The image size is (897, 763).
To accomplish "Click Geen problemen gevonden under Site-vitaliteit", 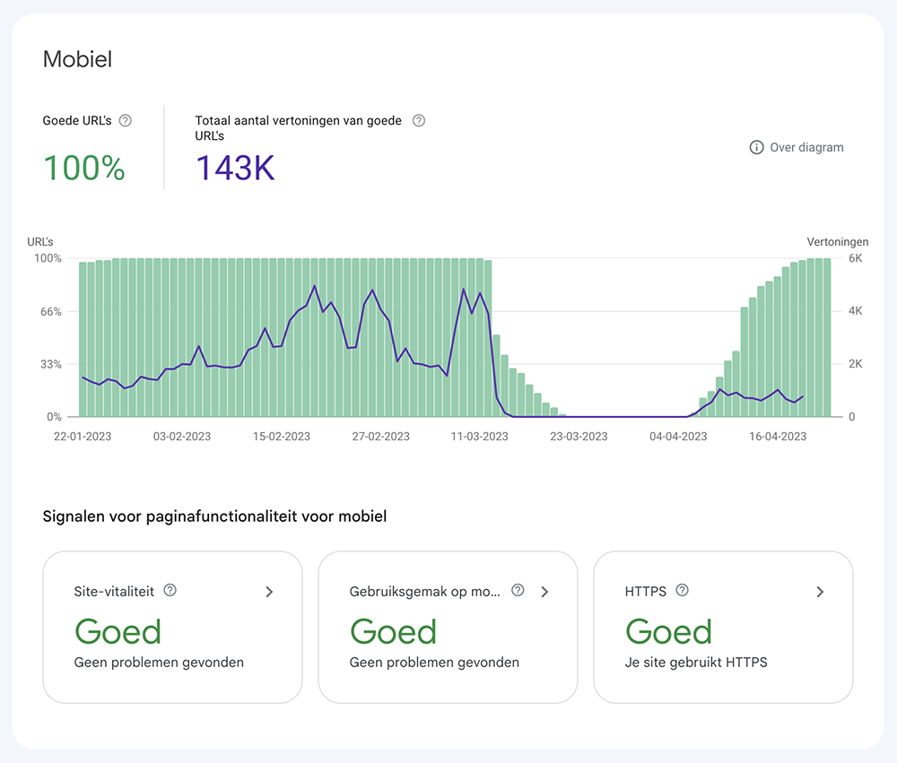I will (x=159, y=663).
